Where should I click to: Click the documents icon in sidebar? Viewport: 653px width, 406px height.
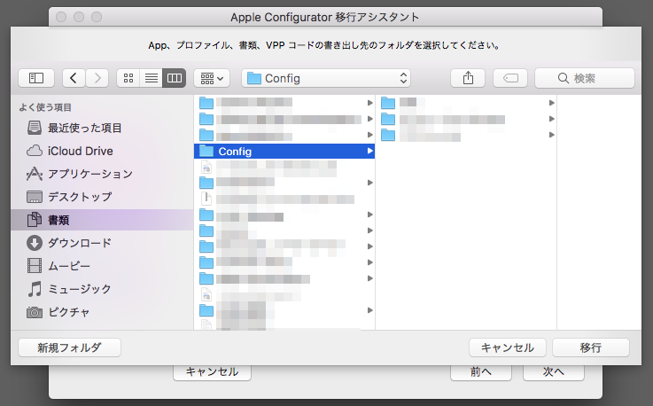coord(35,220)
